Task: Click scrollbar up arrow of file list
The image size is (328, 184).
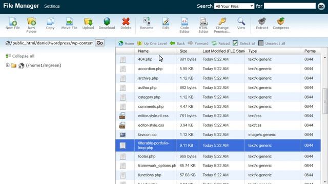Action: click(x=325, y=57)
